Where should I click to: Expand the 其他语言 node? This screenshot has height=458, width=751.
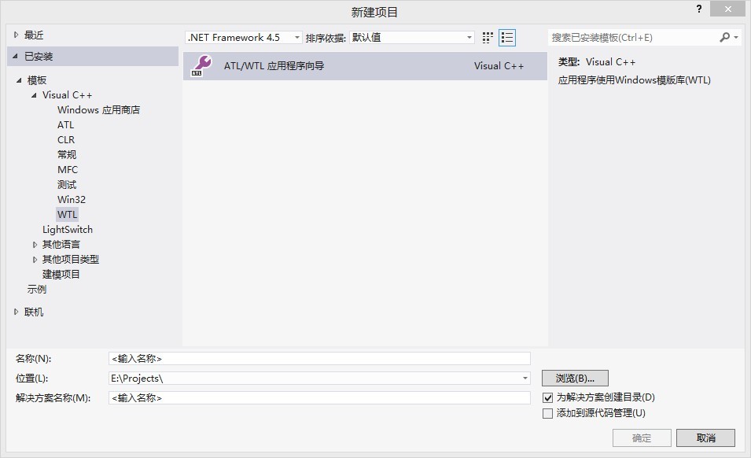[x=35, y=244]
